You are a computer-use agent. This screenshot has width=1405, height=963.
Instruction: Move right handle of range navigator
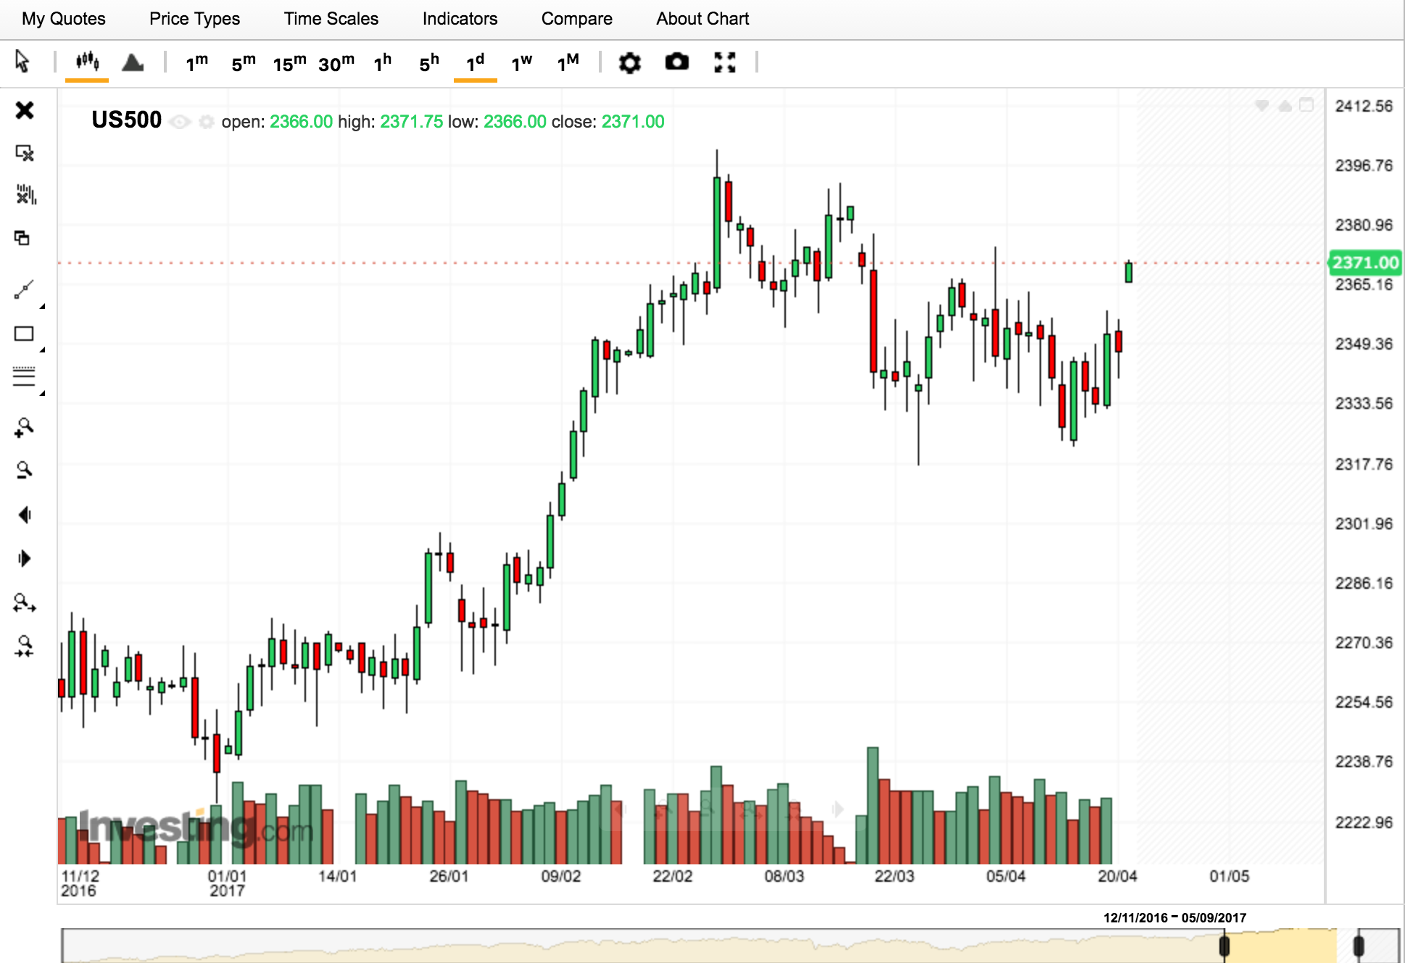(x=1359, y=946)
